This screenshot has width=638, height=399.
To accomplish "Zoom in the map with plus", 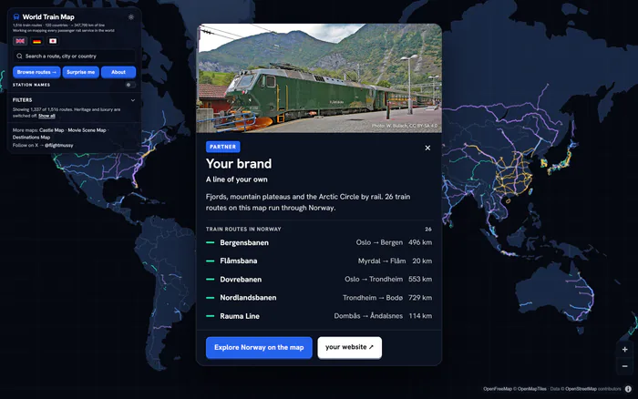I will (624, 350).
